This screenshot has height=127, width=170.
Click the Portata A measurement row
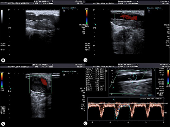click(95, 69)
